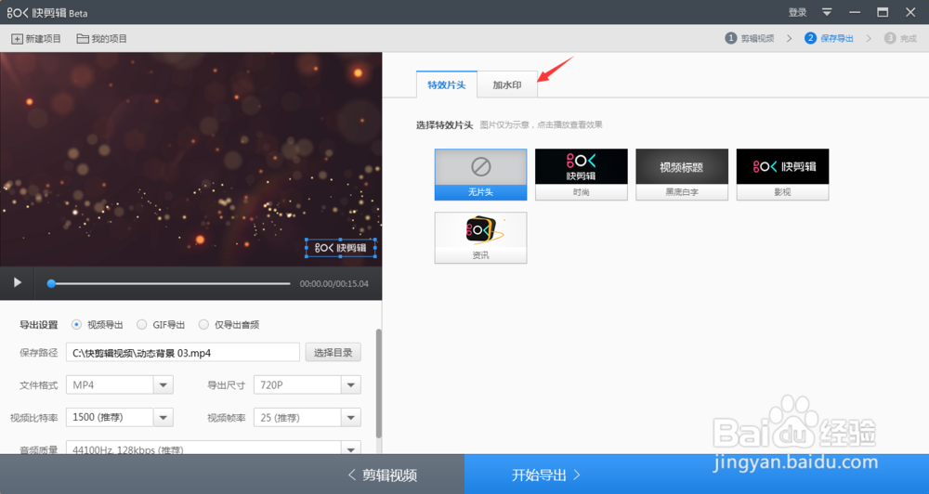Choose the 黑底白字 intro template
This screenshot has height=494, width=929.
[x=682, y=175]
